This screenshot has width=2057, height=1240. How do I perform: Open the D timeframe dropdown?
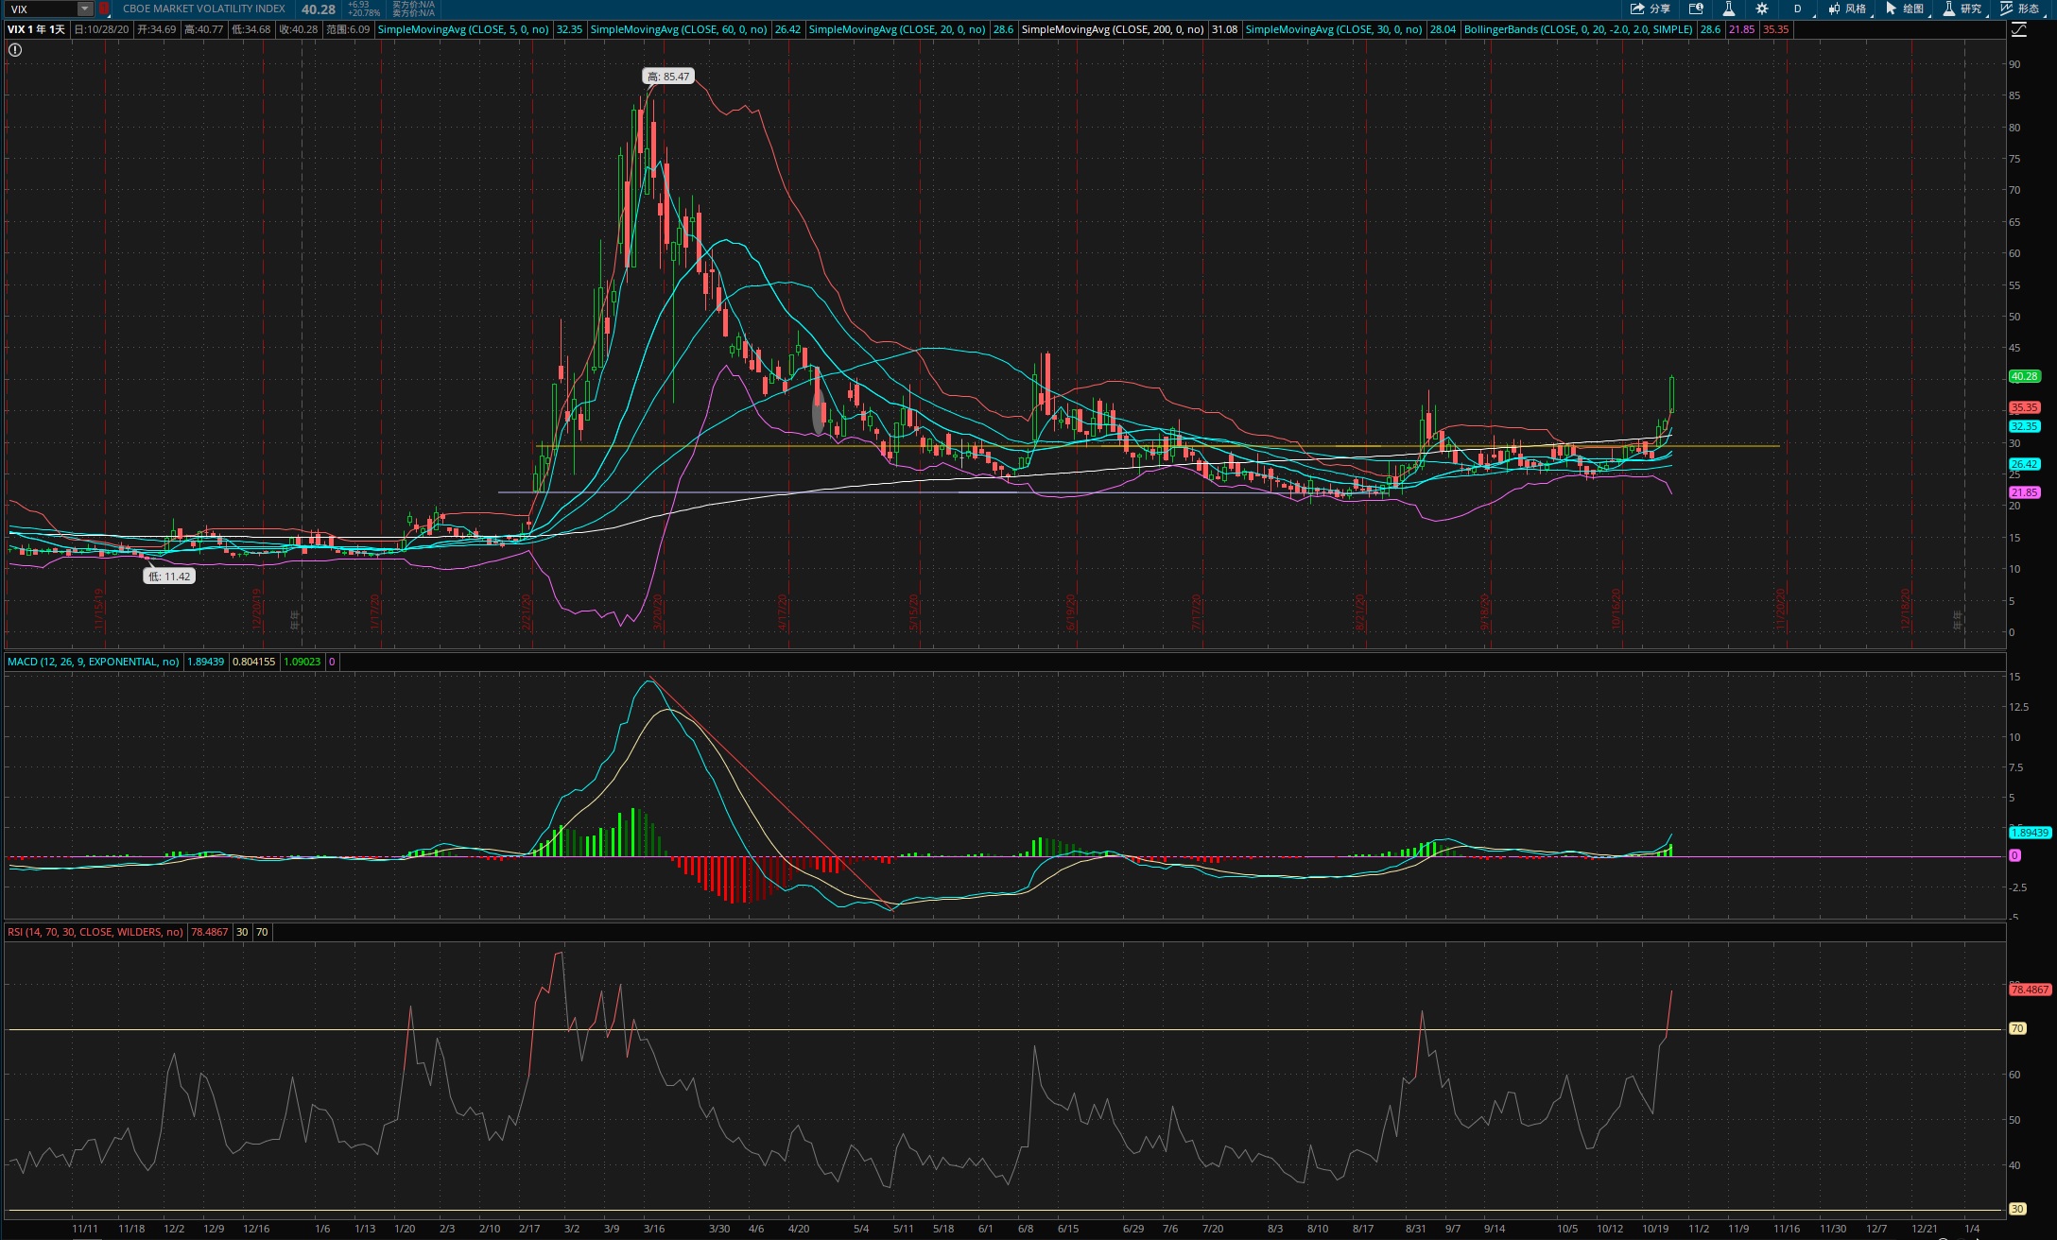point(1799,9)
